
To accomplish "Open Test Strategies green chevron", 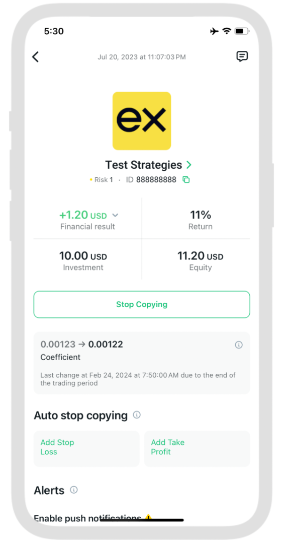I will pos(189,165).
